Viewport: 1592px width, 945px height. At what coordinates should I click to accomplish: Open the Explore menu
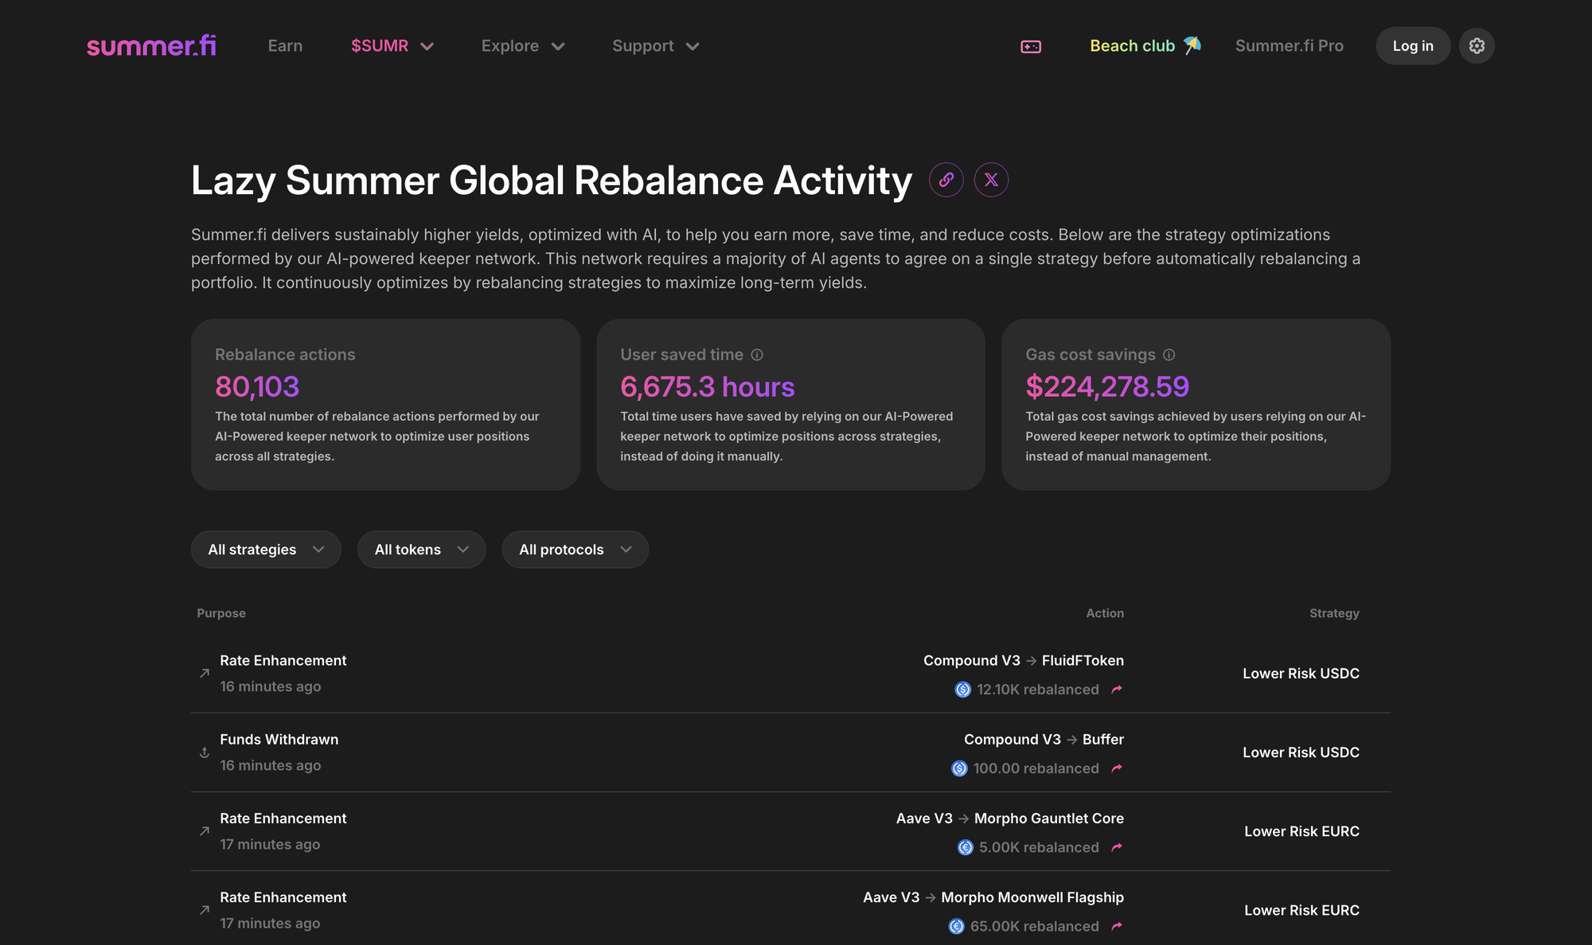522,46
